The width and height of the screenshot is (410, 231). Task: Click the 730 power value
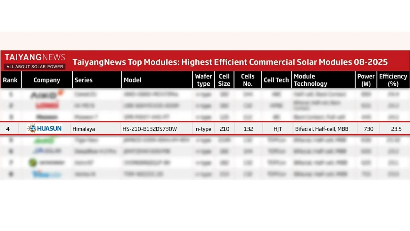368,129
